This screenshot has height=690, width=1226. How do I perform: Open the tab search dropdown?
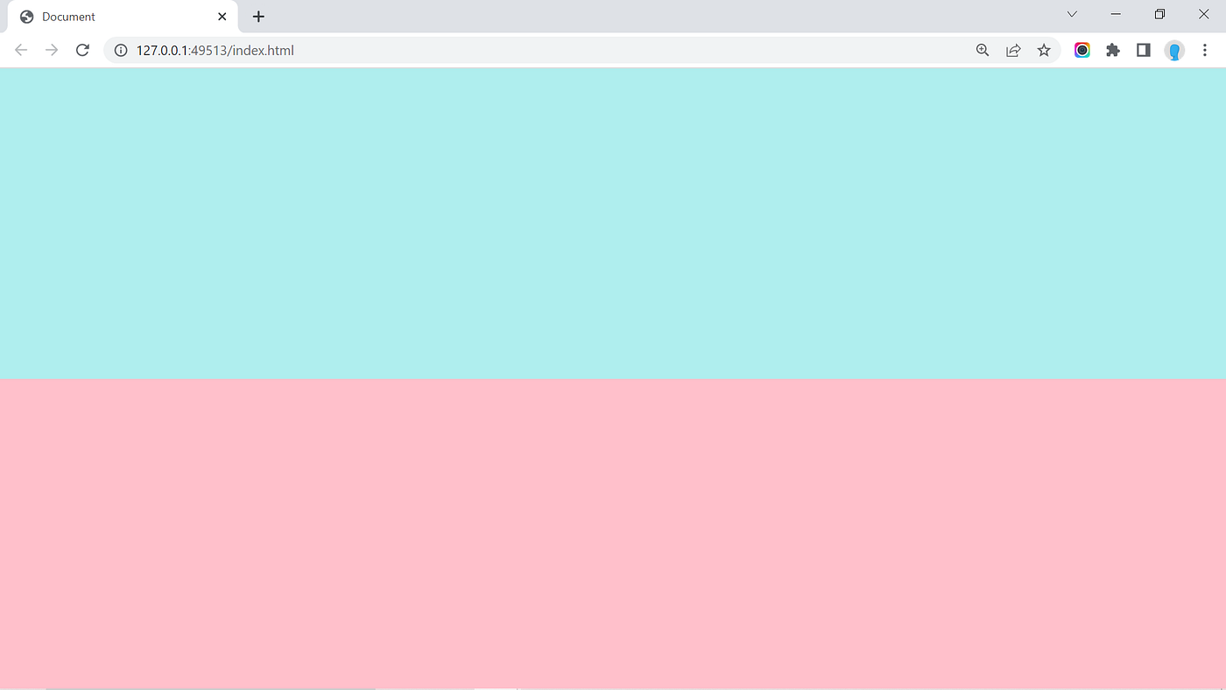[1072, 14]
